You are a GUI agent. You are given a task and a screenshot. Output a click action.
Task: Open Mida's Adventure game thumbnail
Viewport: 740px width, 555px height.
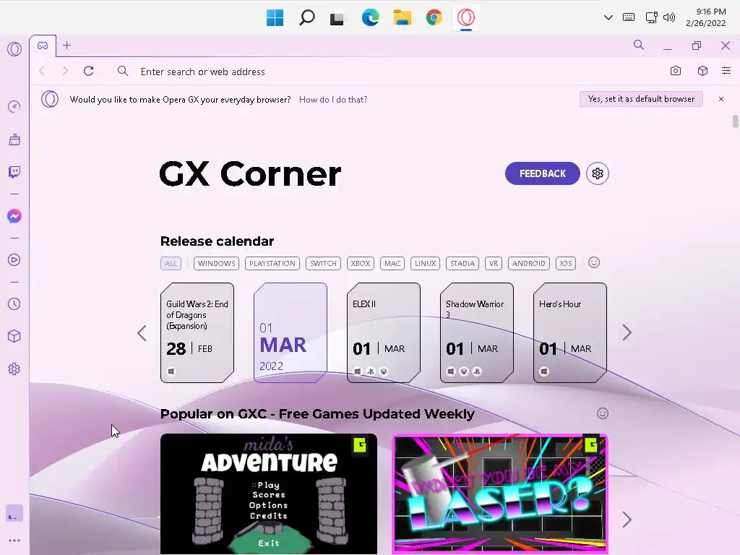point(269,494)
